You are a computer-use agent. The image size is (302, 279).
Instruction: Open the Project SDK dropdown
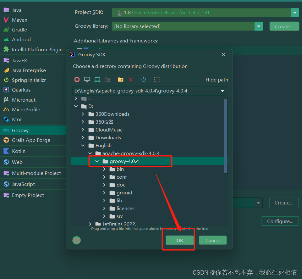click(x=295, y=13)
